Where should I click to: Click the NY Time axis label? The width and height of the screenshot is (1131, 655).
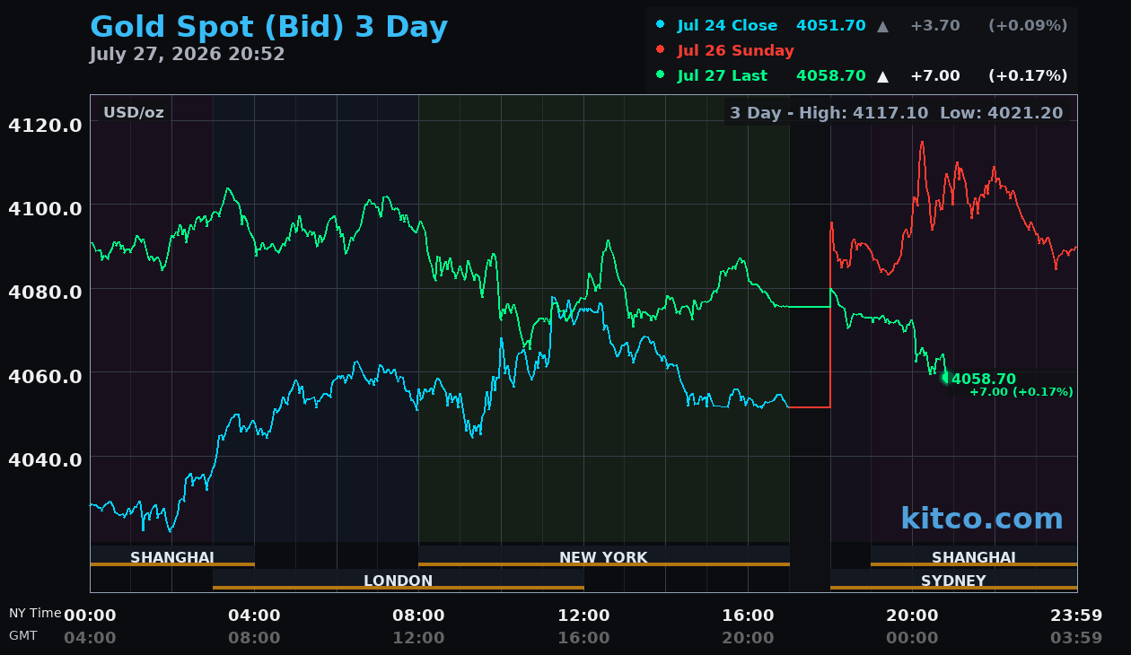tap(35, 614)
